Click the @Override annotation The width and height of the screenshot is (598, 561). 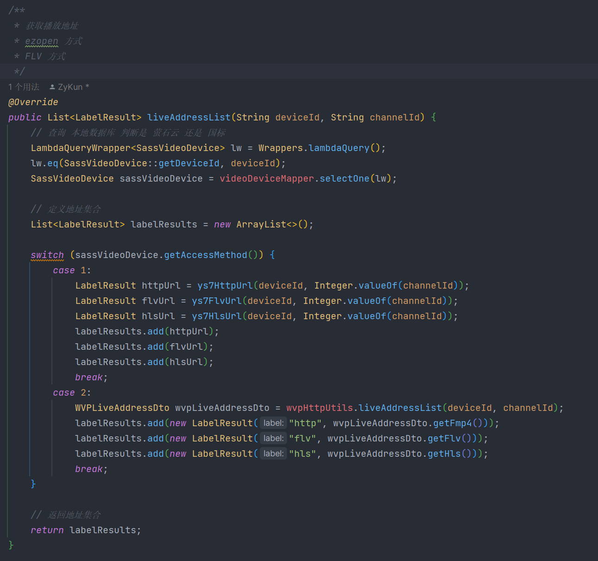click(x=33, y=102)
